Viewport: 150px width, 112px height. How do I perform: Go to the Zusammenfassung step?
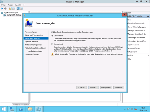(32, 54)
